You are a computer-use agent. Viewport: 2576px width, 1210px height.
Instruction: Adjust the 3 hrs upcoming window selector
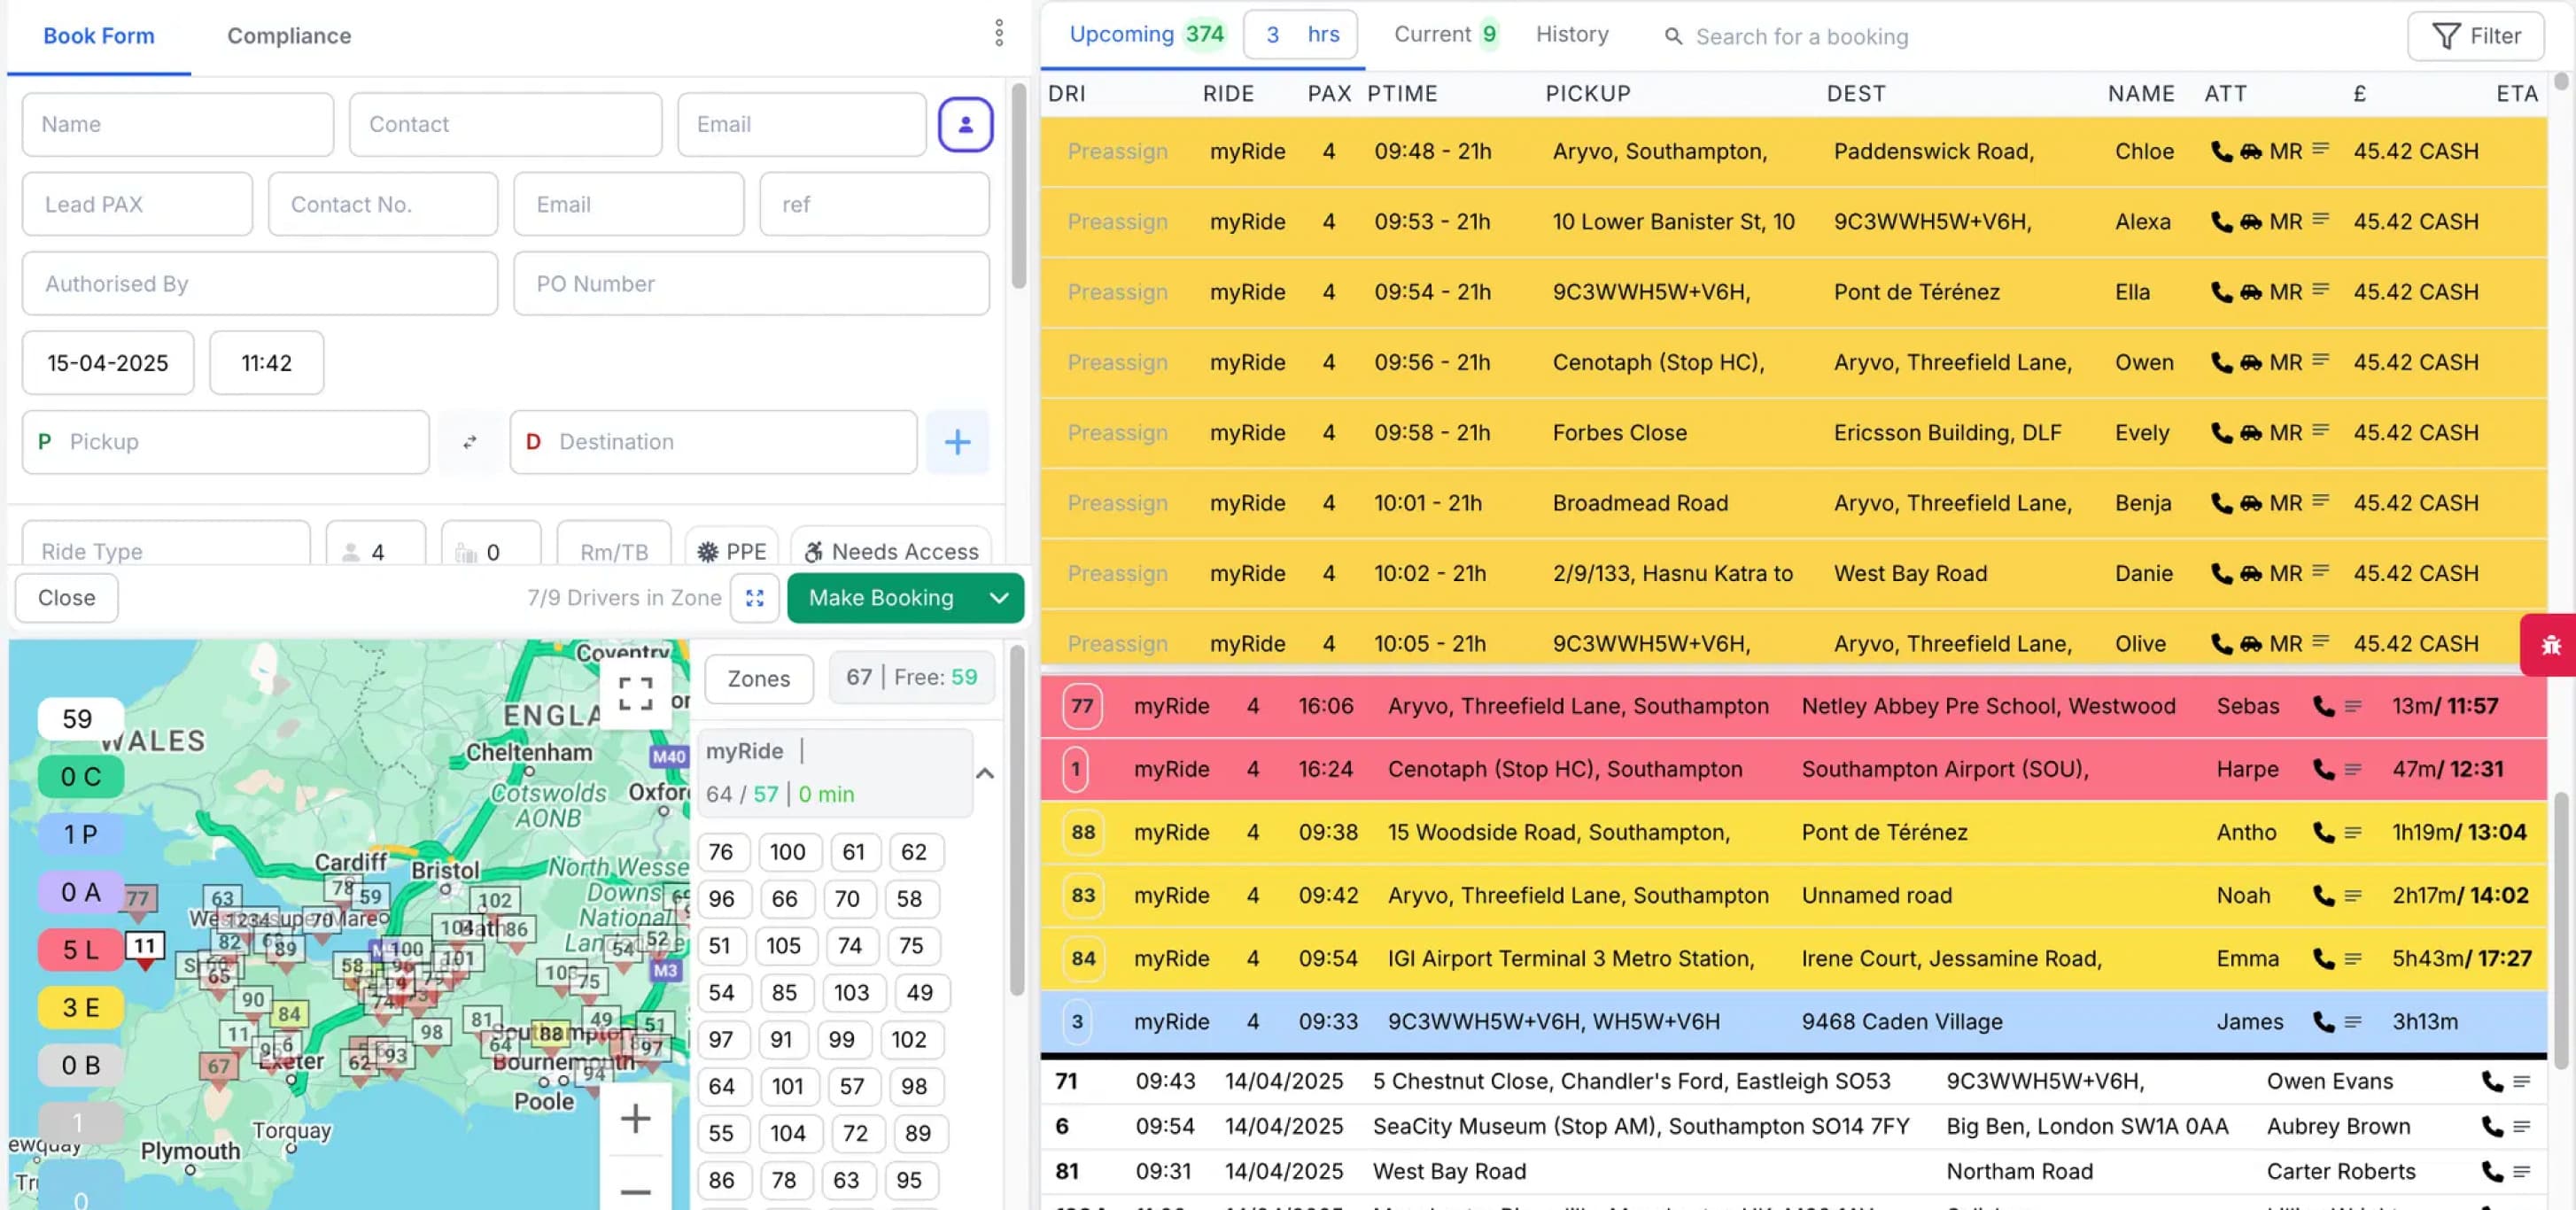[1300, 35]
